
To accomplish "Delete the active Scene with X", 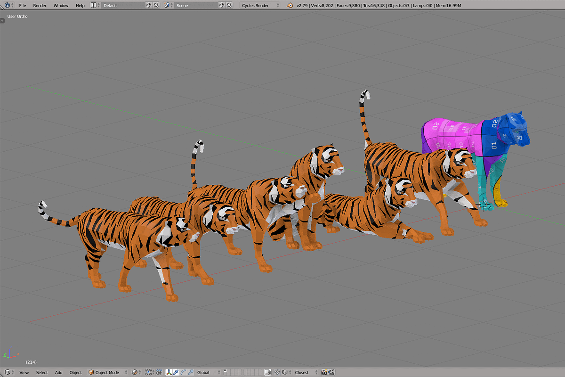I will pyautogui.click(x=229, y=5).
